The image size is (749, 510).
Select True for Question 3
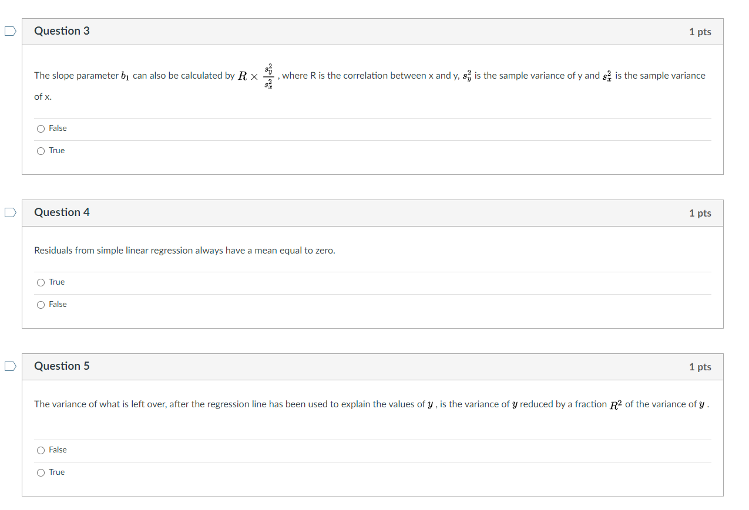[x=41, y=151]
